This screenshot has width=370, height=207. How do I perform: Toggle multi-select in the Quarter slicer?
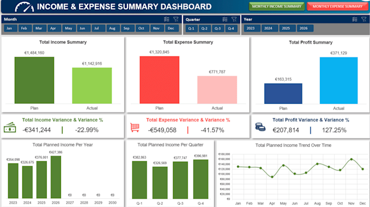[225, 20]
